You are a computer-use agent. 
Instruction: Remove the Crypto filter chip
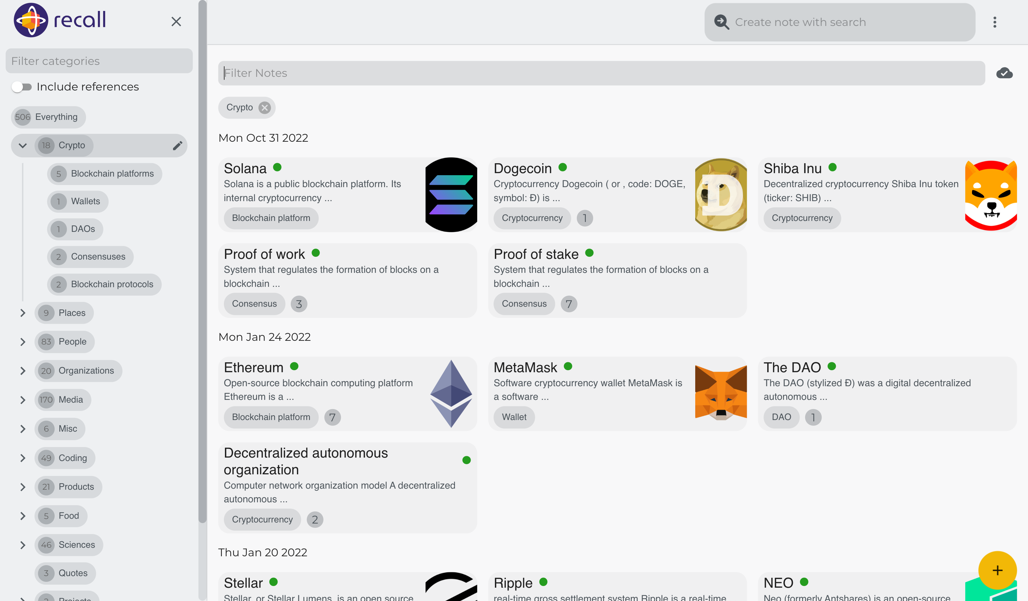pyautogui.click(x=265, y=108)
